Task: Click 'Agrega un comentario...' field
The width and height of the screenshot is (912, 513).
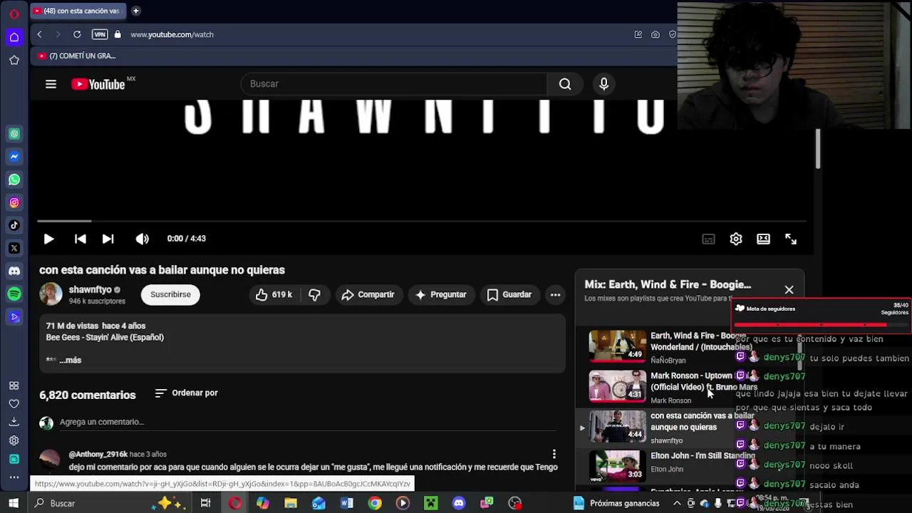Action: click(x=308, y=422)
